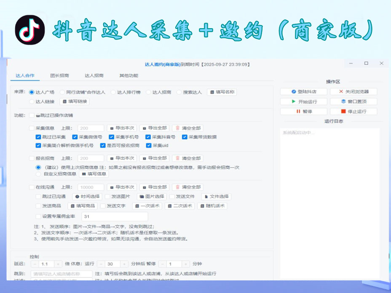Enable 采集信息 checkbox
Screen dimensions: 391x293
click(x=32, y=128)
